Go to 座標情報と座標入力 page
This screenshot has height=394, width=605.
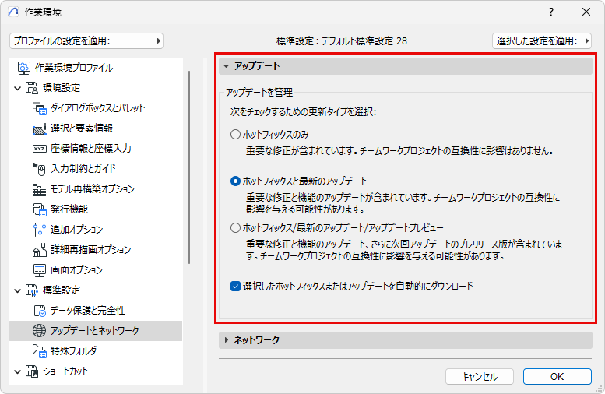(x=90, y=149)
